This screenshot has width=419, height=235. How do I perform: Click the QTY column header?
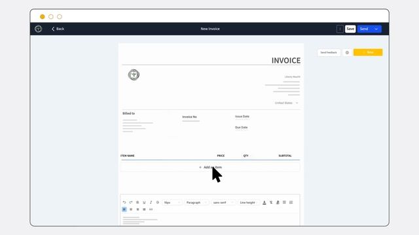246,155
